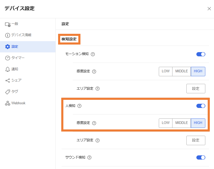214x169 pixels.
Task: Click help icon beside motion 感度設定
Action: coord(94,72)
